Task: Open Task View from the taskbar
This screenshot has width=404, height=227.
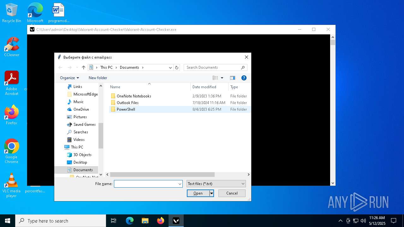Action: tap(114, 221)
